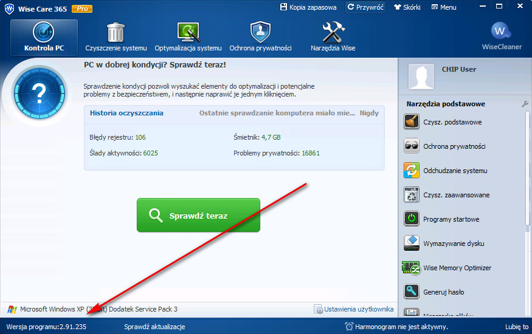
Task: Open the Skórki skins option
Action: (407, 7)
